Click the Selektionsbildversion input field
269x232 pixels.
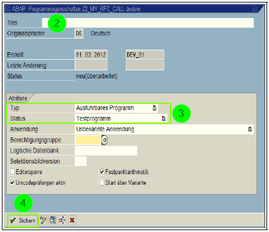(x=80, y=162)
